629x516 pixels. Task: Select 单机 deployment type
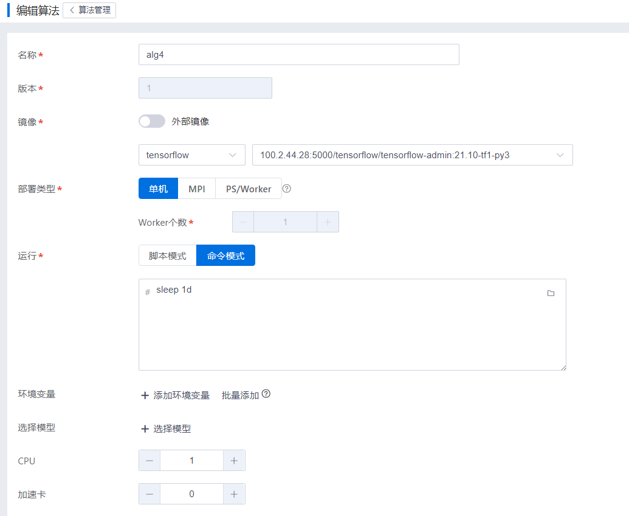click(158, 189)
